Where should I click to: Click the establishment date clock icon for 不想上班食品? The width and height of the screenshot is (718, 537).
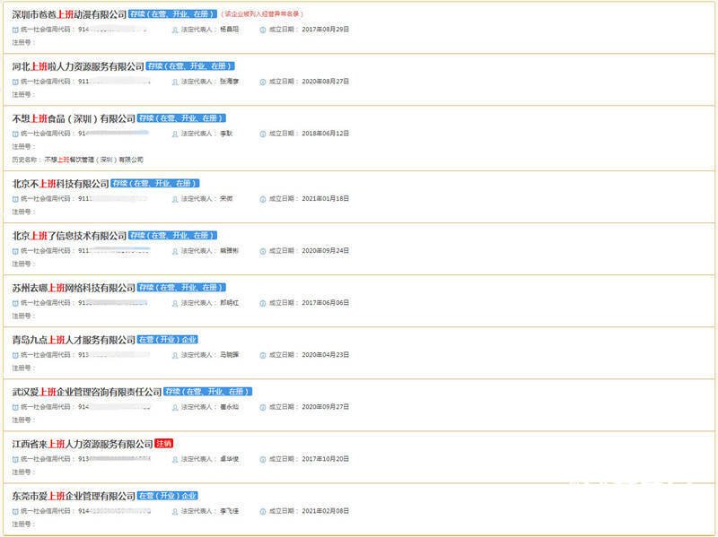pyautogui.click(x=263, y=134)
